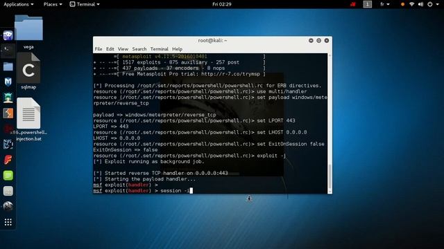Launch Armitage from the dock

point(8,98)
